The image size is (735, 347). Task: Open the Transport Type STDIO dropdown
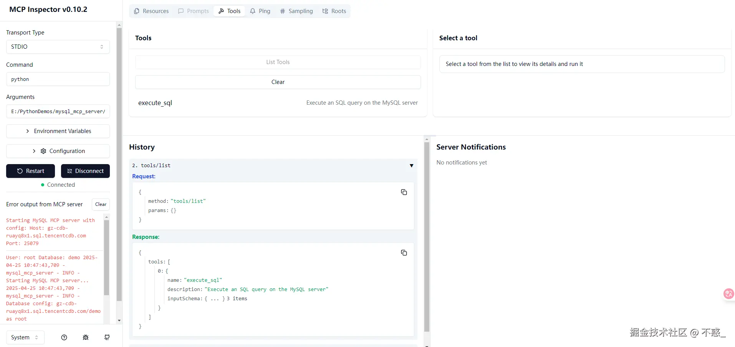58,47
